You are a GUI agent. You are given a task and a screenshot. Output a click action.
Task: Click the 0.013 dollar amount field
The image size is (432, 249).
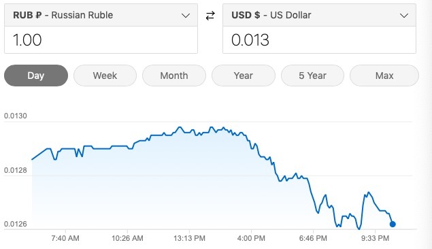pyautogui.click(x=319, y=40)
